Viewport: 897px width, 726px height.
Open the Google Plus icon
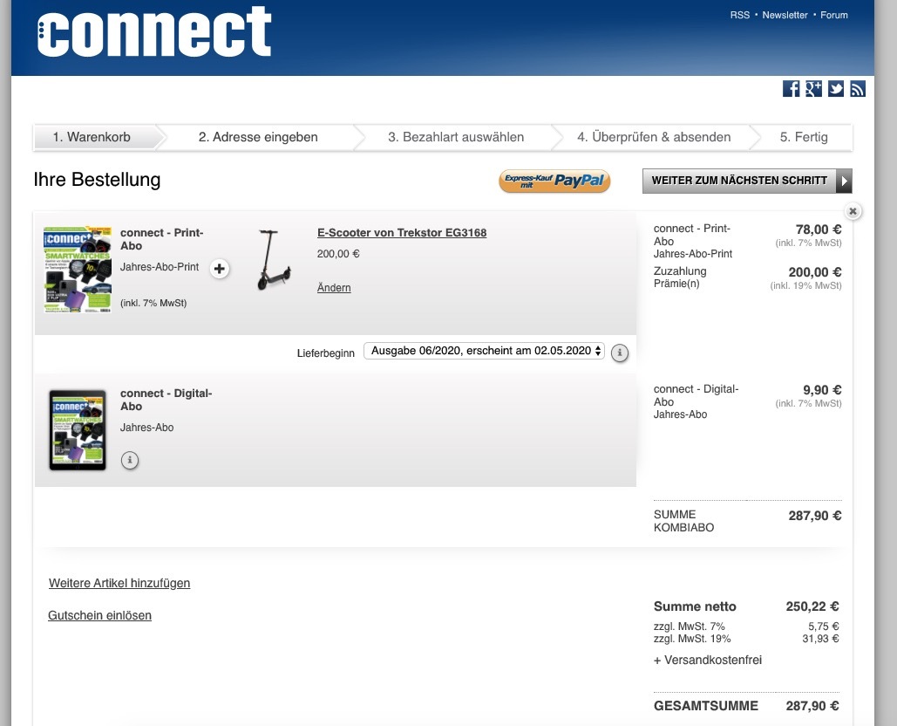point(813,89)
